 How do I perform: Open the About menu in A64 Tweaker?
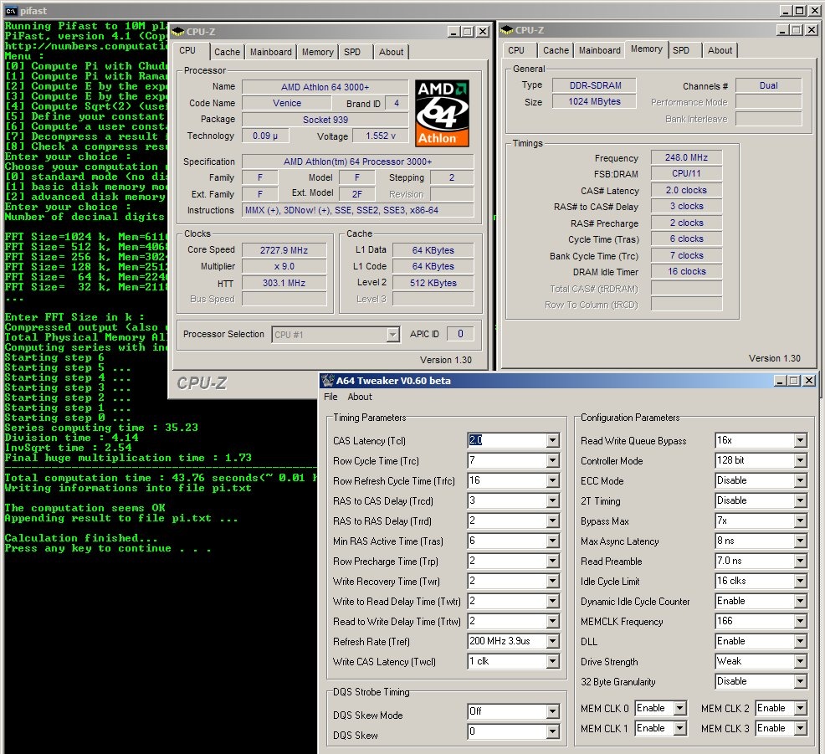pyautogui.click(x=359, y=397)
